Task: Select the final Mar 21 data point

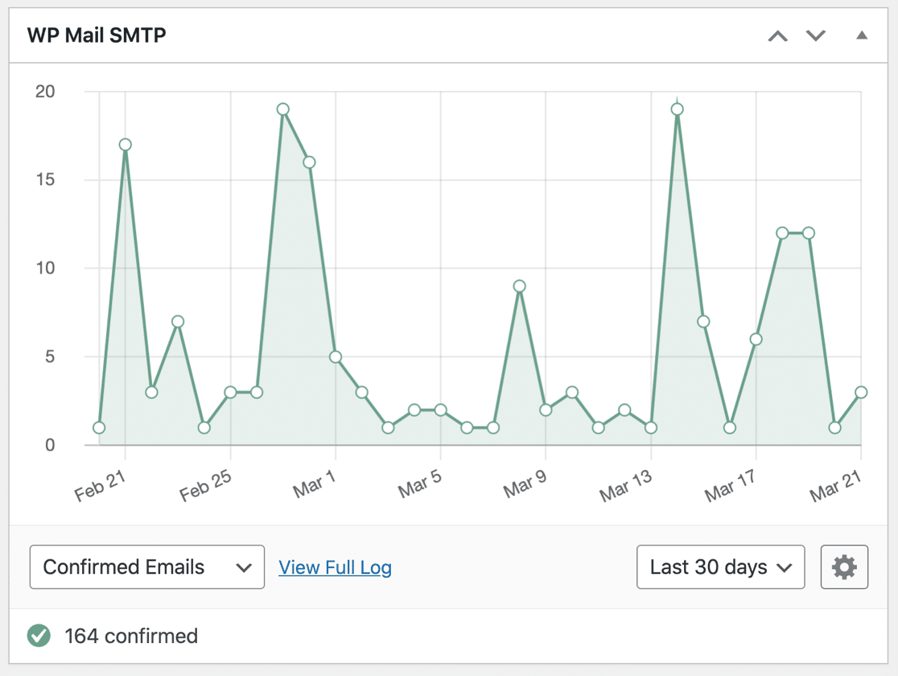Action: pyautogui.click(x=861, y=392)
